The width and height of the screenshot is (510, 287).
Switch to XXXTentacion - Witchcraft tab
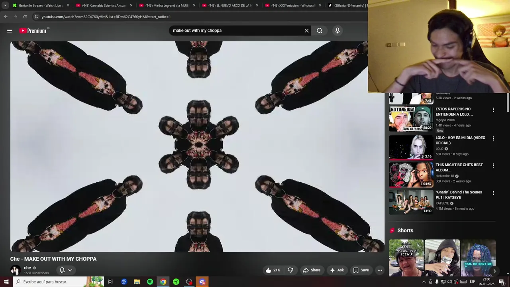point(292,6)
